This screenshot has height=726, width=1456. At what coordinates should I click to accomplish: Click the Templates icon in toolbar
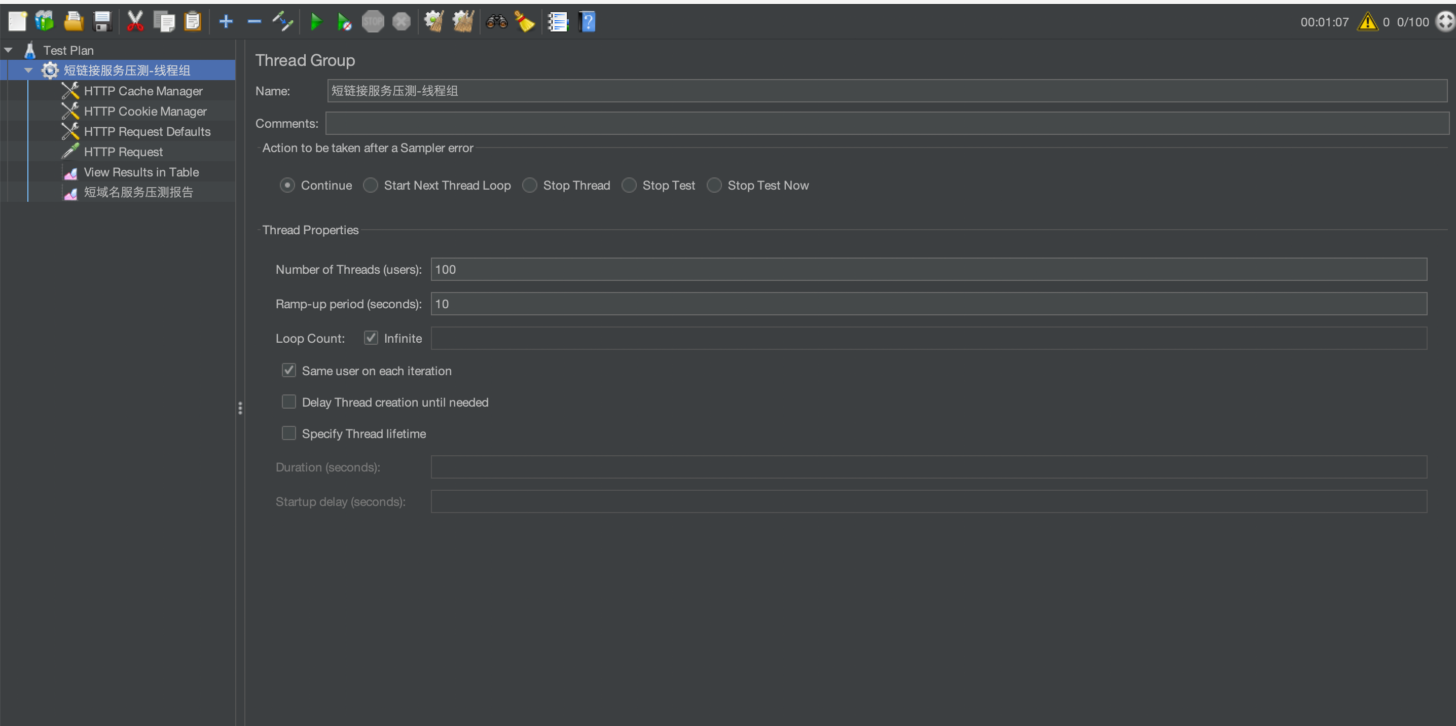pyautogui.click(x=45, y=22)
